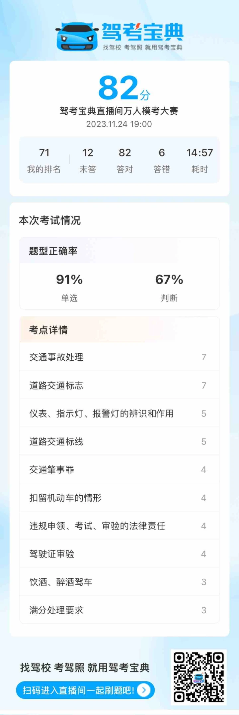The width and height of the screenshot is (239, 715).
Task: Open the 交通事故处理 topic row
Action: click(x=119, y=357)
